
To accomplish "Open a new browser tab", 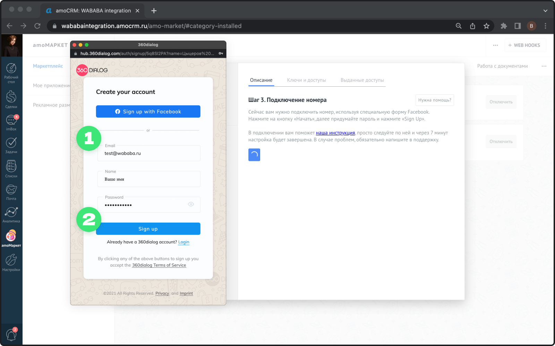I will (154, 11).
